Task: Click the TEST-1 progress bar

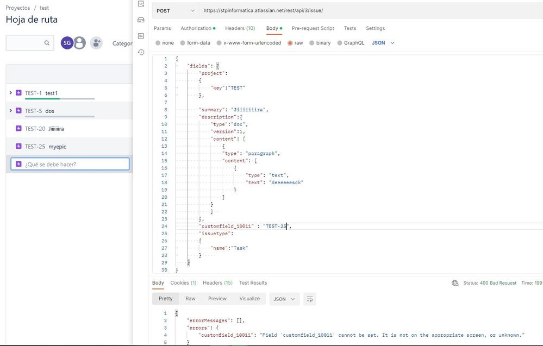Action: click(x=60, y=99)
